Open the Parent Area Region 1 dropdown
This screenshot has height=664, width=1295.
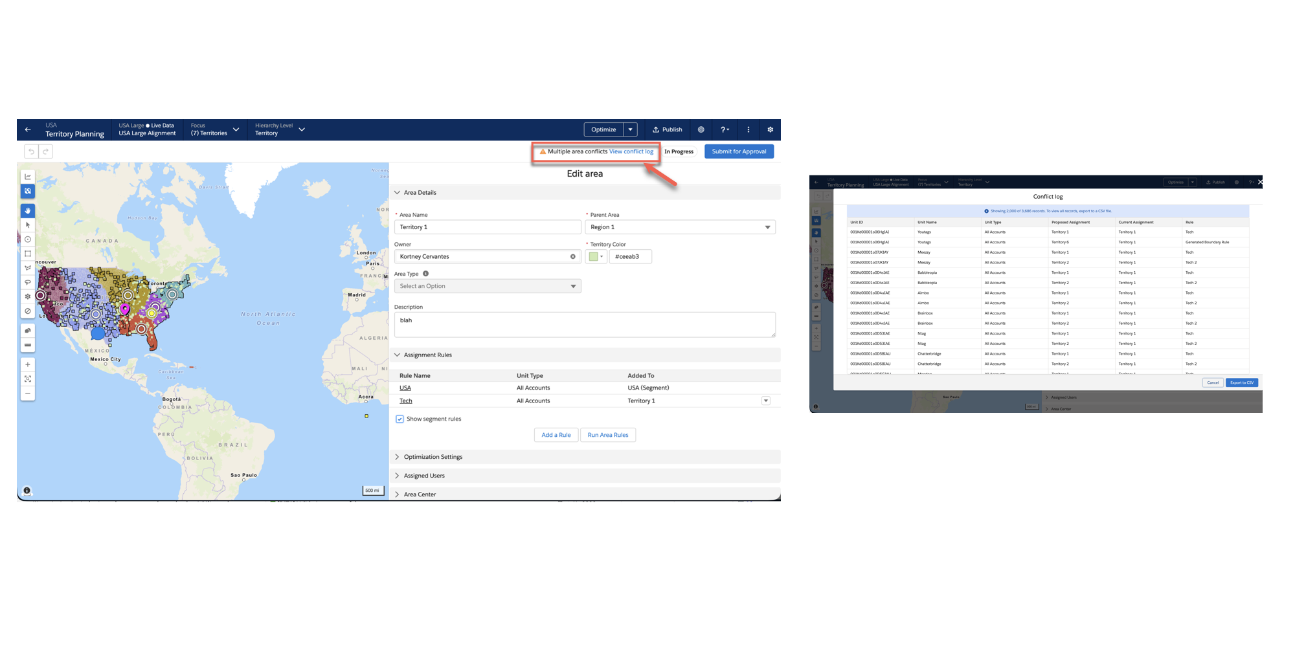click(x=681, y=227)
